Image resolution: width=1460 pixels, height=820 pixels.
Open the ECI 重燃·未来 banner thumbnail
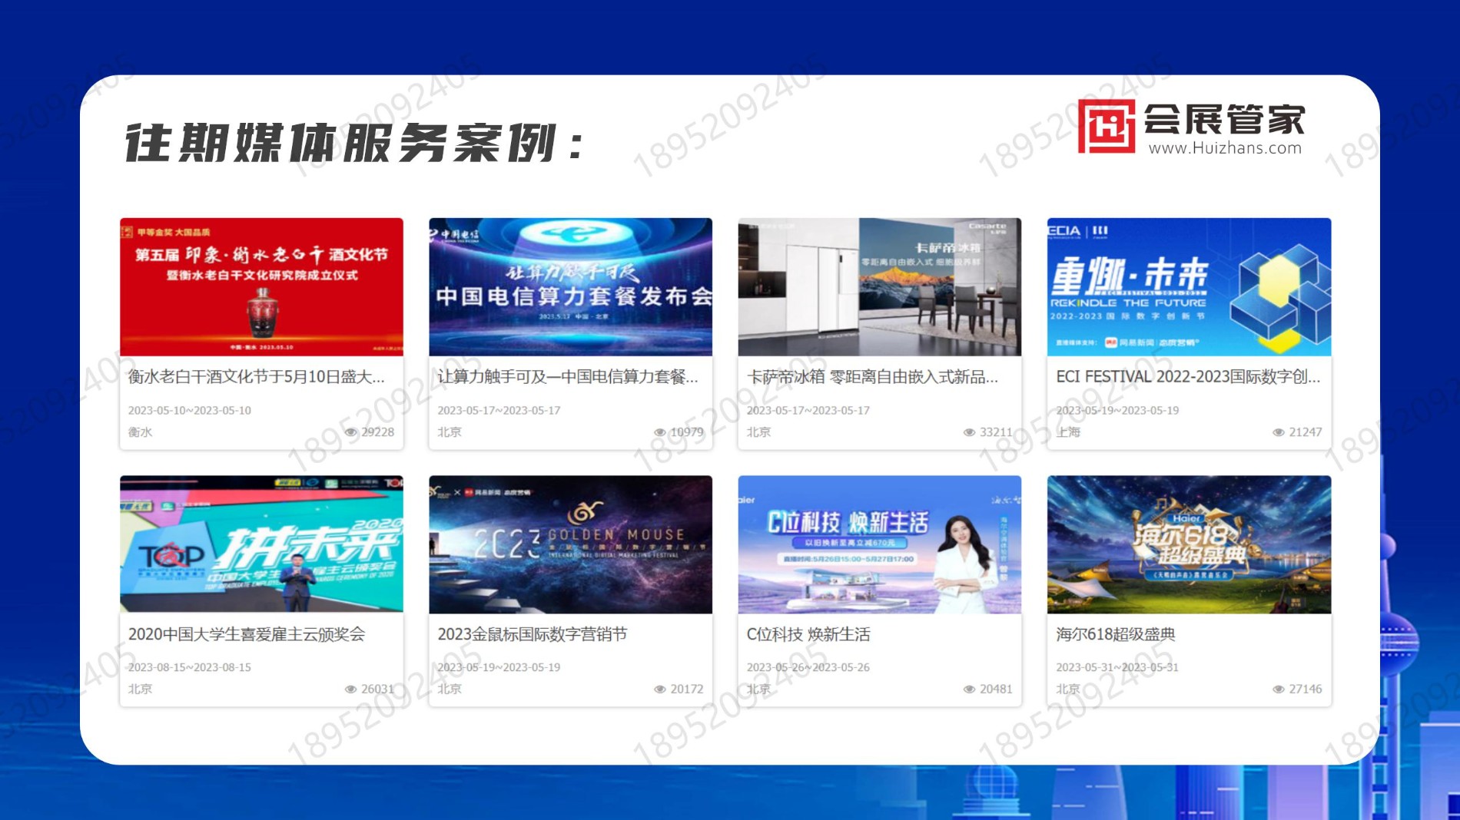(1189, 286)
